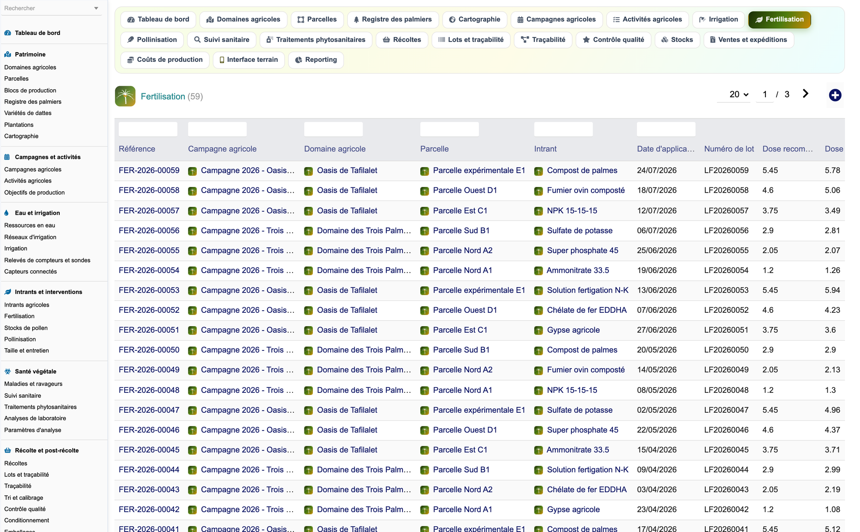The image size is (860, 532).
Task: Select the active Fertilisation tab
Action: point(780,19)
